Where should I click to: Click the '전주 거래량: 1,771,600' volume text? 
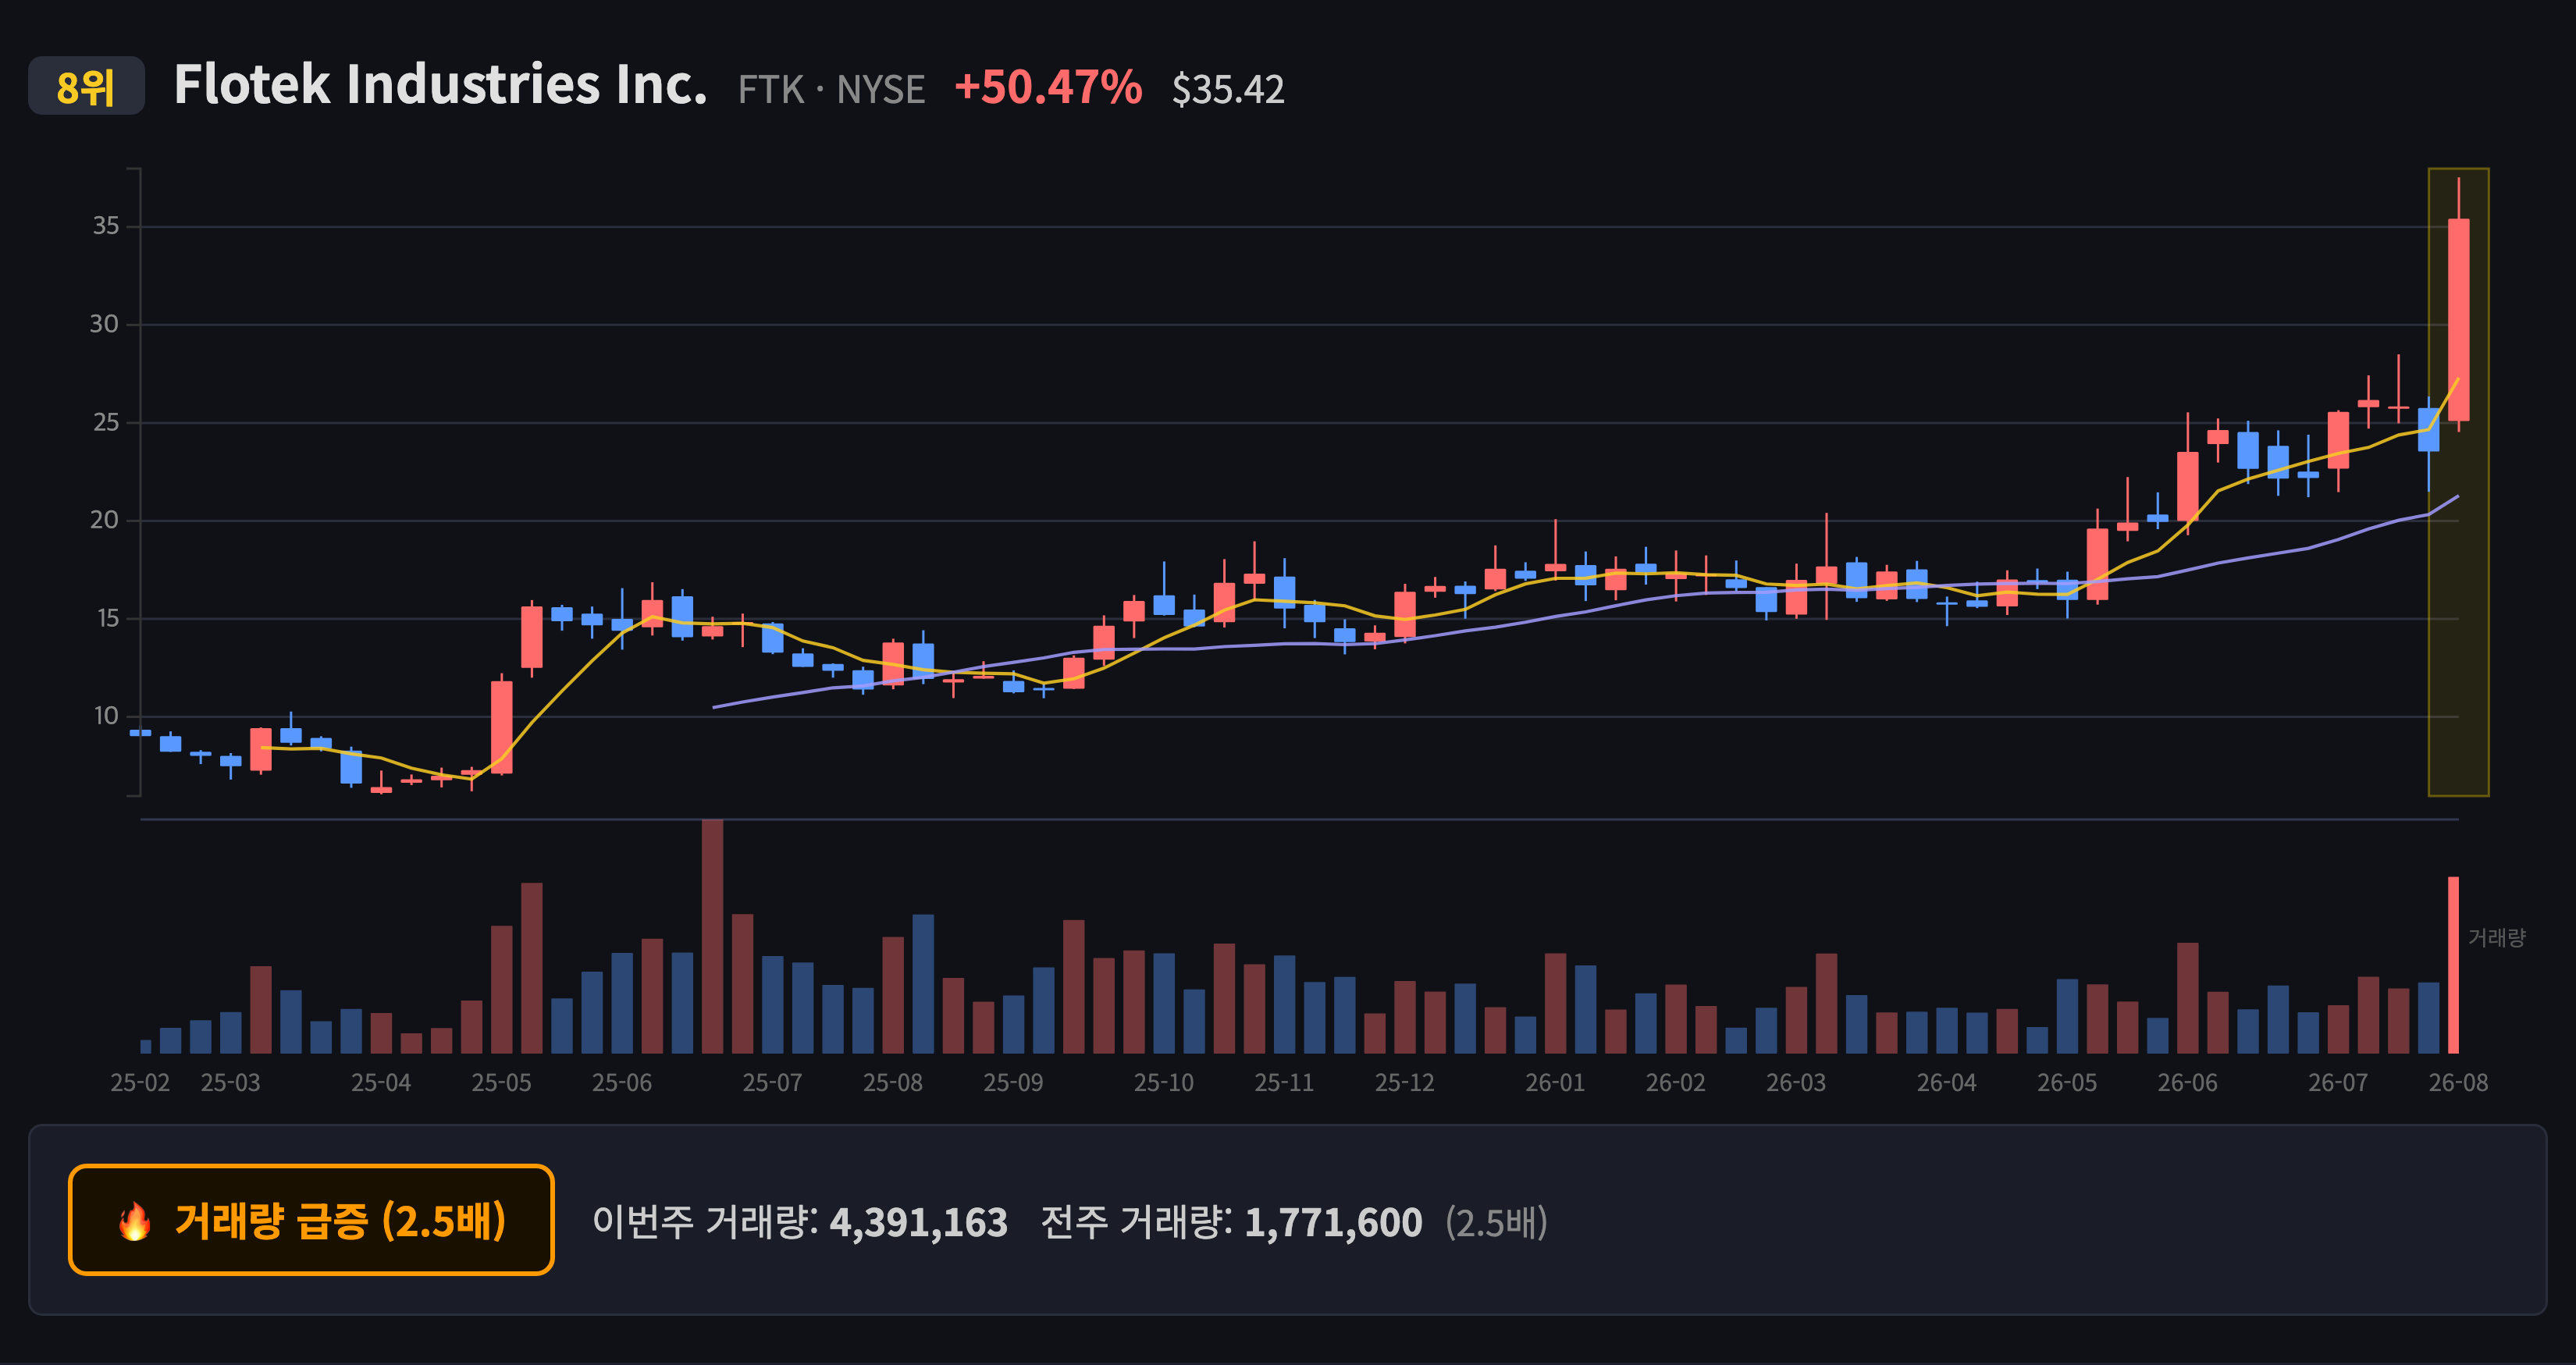coord(1231,1222)
